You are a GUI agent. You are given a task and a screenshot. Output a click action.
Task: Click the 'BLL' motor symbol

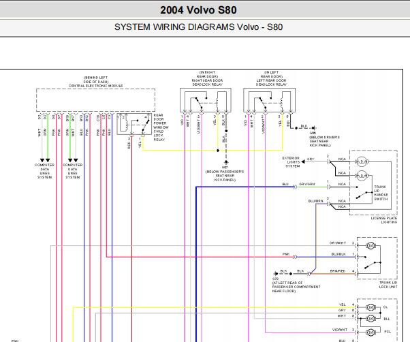point(370,319)
